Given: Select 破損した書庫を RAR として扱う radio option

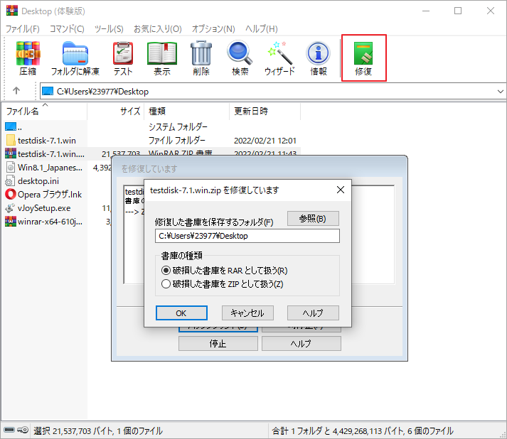Looking at the screenshot, I should click(x=166, y=271).
